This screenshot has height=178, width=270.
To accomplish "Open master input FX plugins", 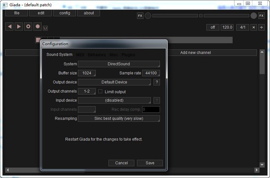I will point(140,16).
